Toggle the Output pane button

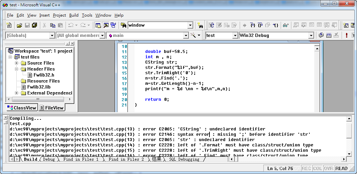tap(106, 25)
